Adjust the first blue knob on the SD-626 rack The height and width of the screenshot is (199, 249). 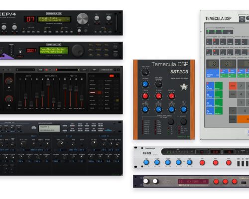coord(146,162)
